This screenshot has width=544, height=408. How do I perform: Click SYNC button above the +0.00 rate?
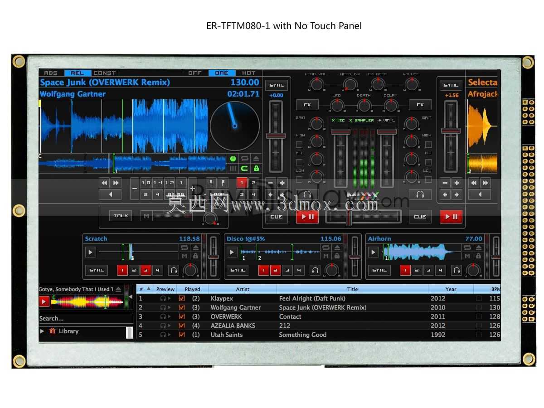(x=277, y=85)
